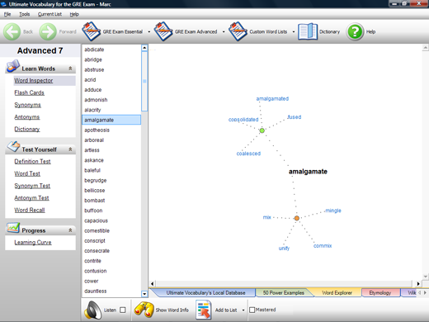Start the Synonym Test

tap(32, 186)
